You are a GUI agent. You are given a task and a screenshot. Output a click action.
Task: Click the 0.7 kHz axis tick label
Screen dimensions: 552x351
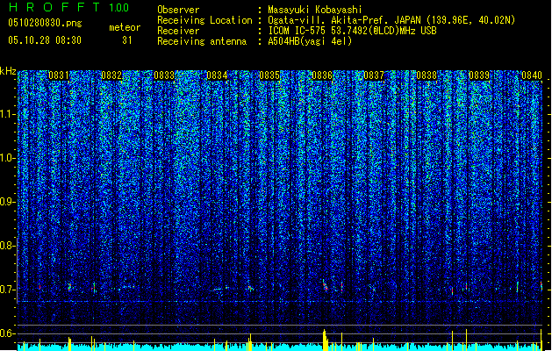pos(8,290)
